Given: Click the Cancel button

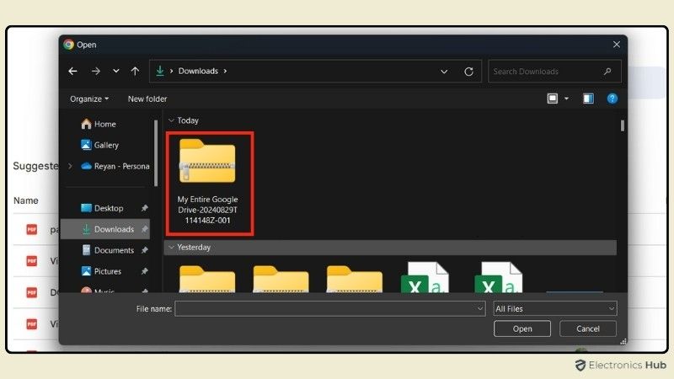Looking at the screenshot, I should (587, 328).
